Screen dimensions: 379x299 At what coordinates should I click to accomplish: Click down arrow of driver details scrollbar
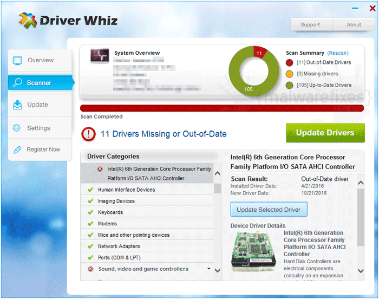pos(361,271)
